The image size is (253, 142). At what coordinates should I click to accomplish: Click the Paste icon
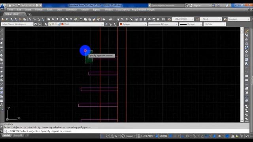tap(90, 19)
